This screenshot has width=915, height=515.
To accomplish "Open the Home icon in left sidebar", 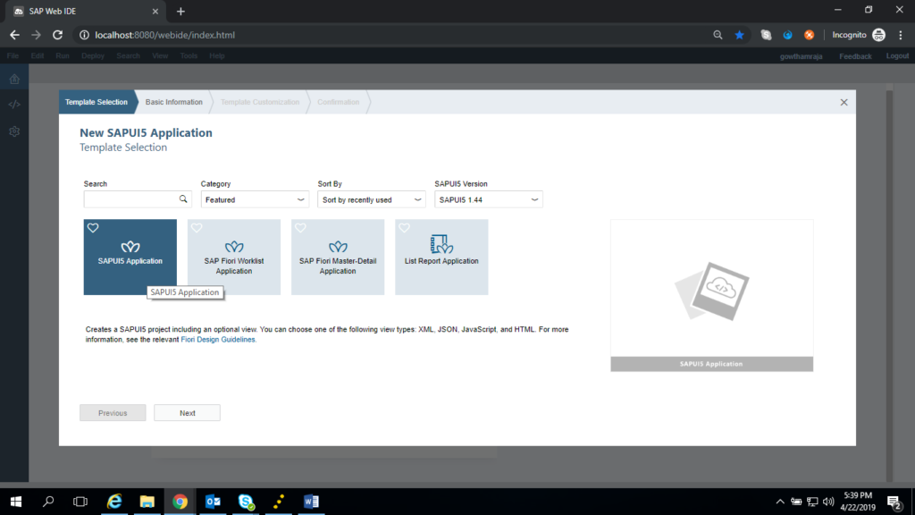I will click(14, 79).
